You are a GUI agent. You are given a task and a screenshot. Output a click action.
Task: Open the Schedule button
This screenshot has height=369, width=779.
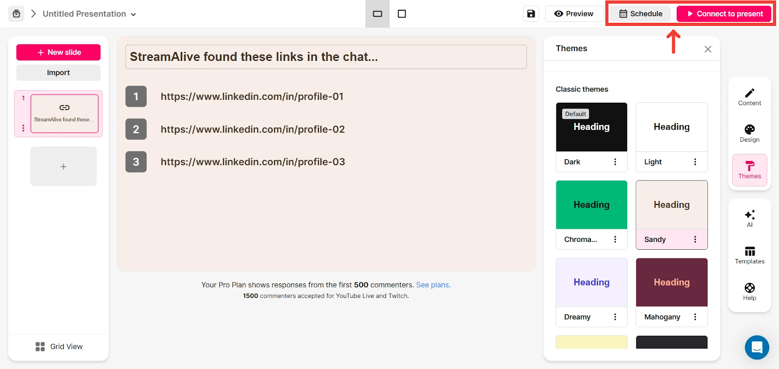[x=641, y=14]
